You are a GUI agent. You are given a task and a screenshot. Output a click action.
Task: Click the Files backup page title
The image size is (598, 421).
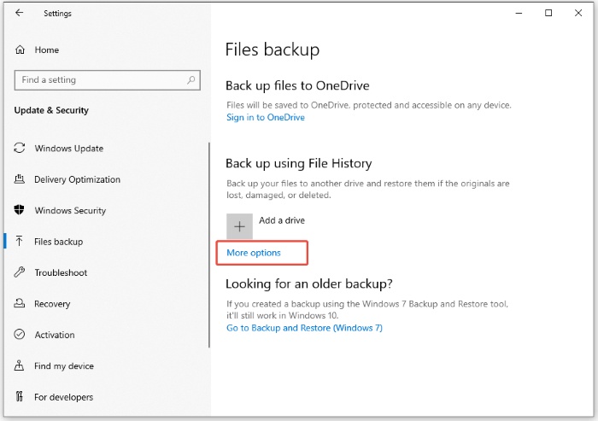(273, 50)
